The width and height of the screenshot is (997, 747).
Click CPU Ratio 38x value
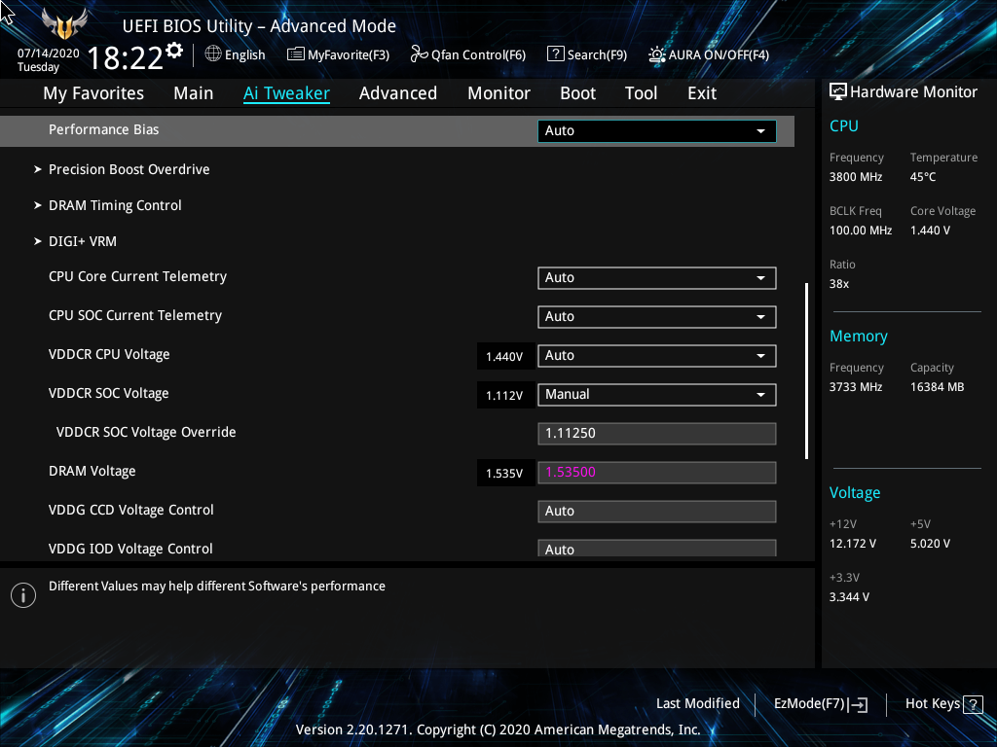(838, 284)
